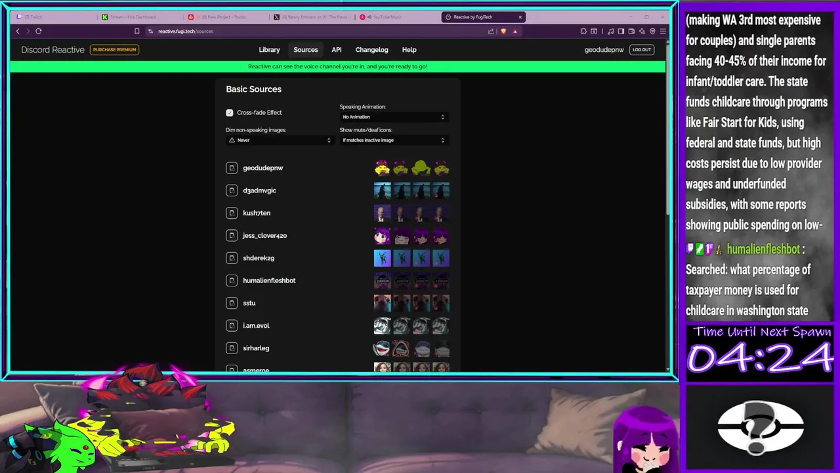This screenshot has height=473, width=840.
Task: Select the Sources nav item
Action: pyautogui.click(x=306, y=50)
